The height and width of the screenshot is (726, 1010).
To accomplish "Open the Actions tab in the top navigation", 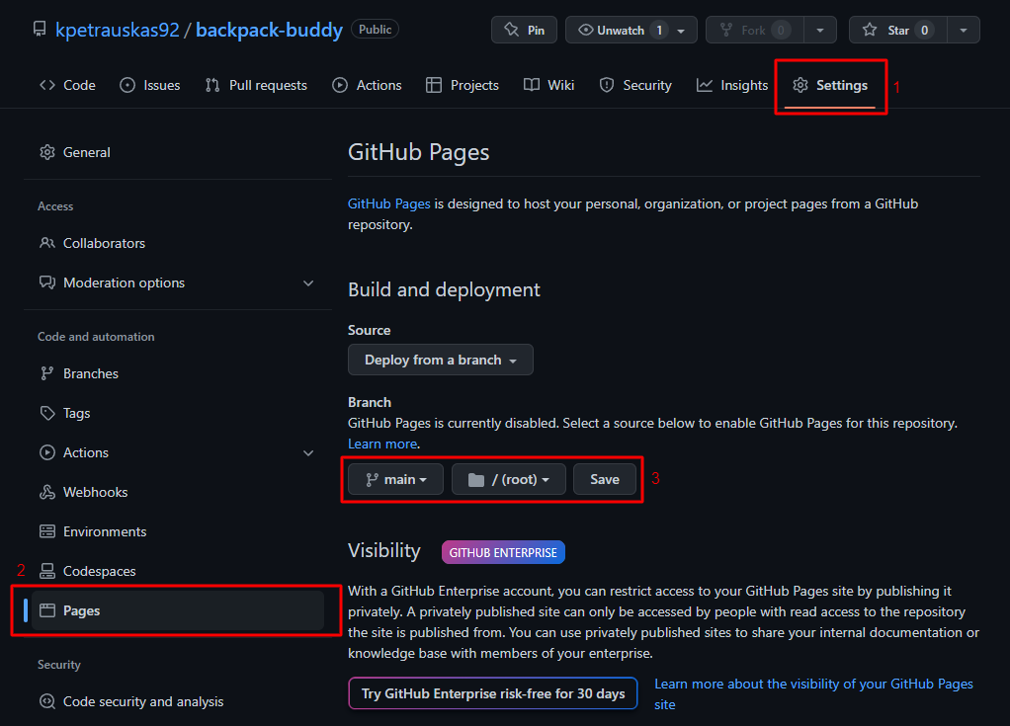I will coord(368,85).
